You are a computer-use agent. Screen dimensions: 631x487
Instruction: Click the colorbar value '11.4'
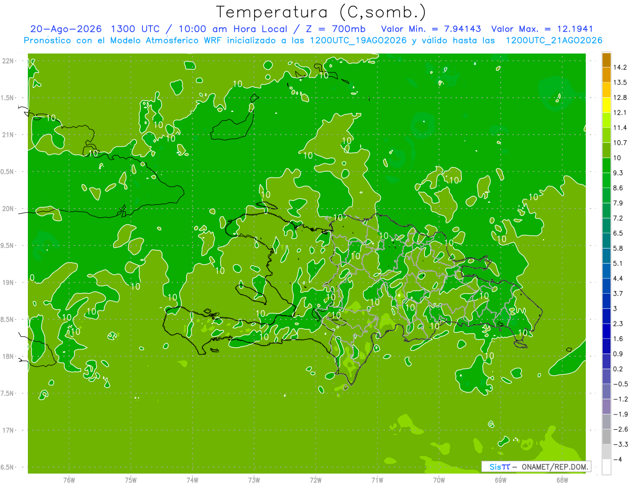[x=620, y=128]
